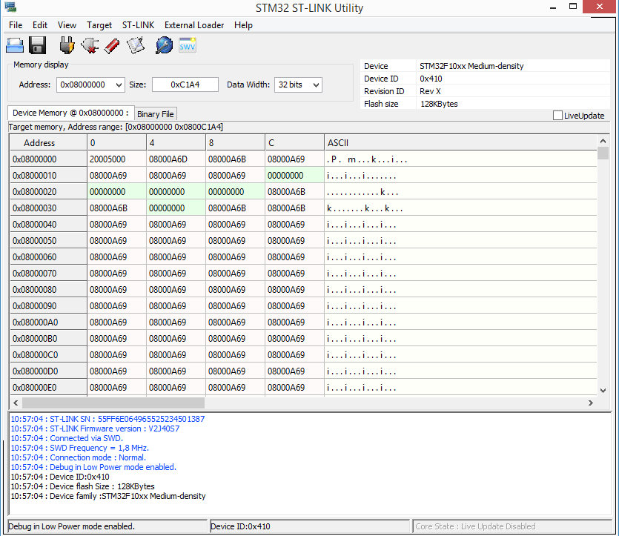This screenshot has width=619, height=536.
Task: Click the horizontal scrollbar right arrow
Action: coord(591,403)
